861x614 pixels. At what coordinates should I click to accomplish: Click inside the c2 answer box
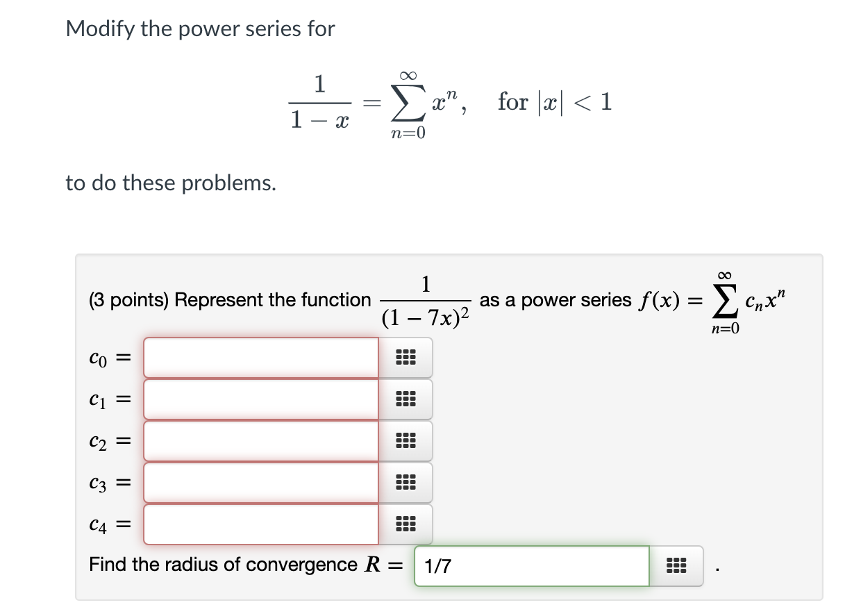260,440
